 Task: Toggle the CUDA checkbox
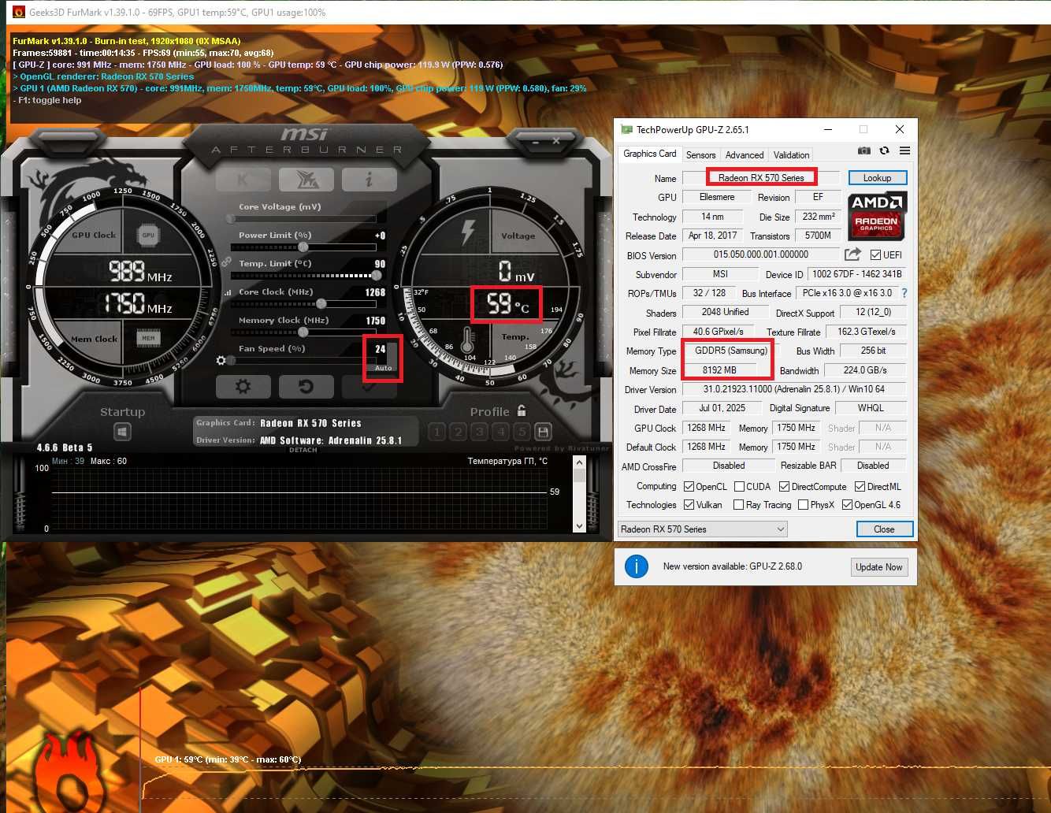click(739, 487)
